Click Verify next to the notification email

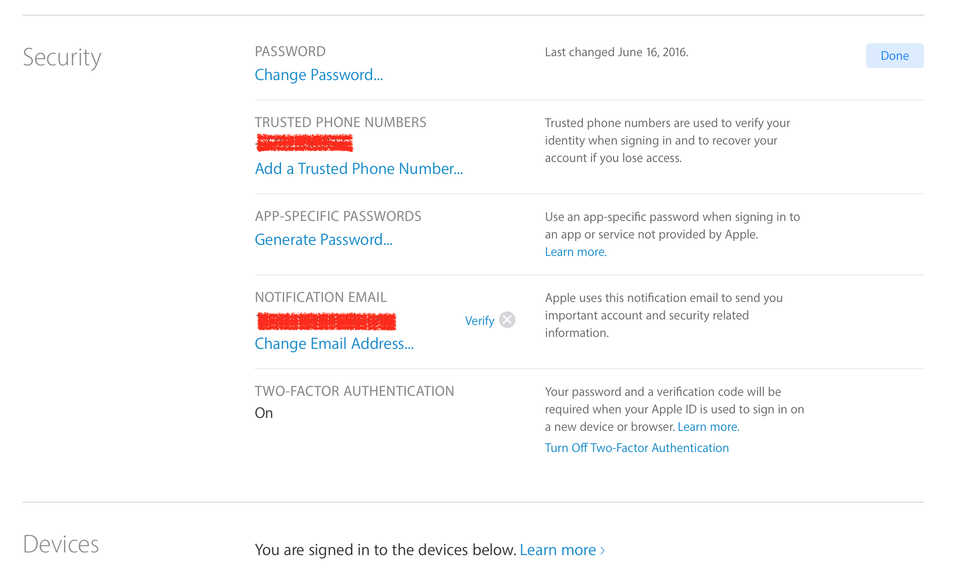[x=479, y=321]
